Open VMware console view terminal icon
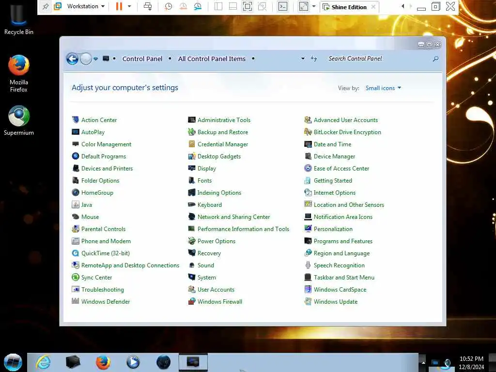 (283, 6)
